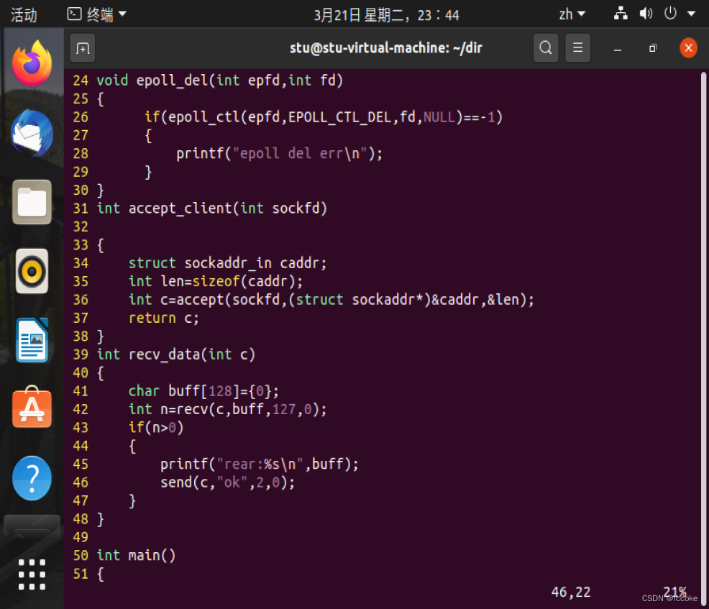Click the window title stu@stu-virtual-machine: ~/dir

click(x=385, y=47)
